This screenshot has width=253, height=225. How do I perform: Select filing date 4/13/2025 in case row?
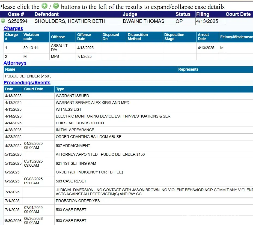[x=207, y=21]
